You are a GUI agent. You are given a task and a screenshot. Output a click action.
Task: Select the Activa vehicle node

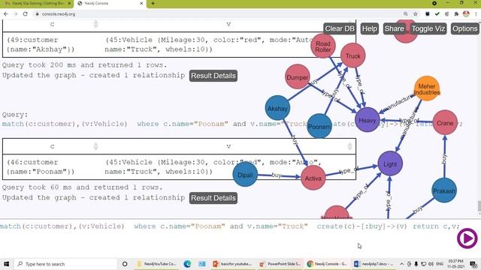click(x=313, y=178)
